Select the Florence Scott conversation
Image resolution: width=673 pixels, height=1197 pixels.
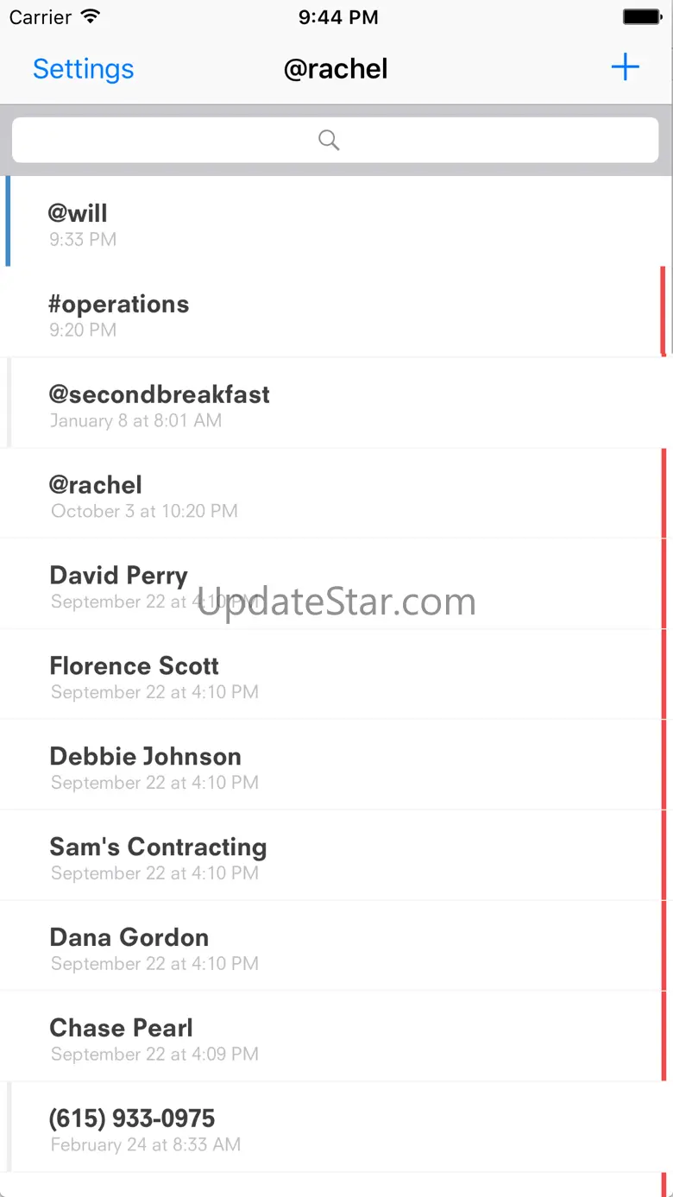click(x=336, y=676)
